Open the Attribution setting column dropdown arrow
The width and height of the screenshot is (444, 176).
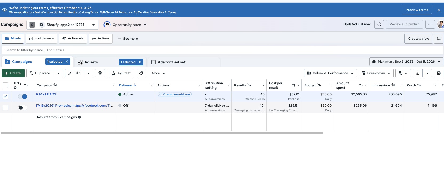[x=229, y=85]
